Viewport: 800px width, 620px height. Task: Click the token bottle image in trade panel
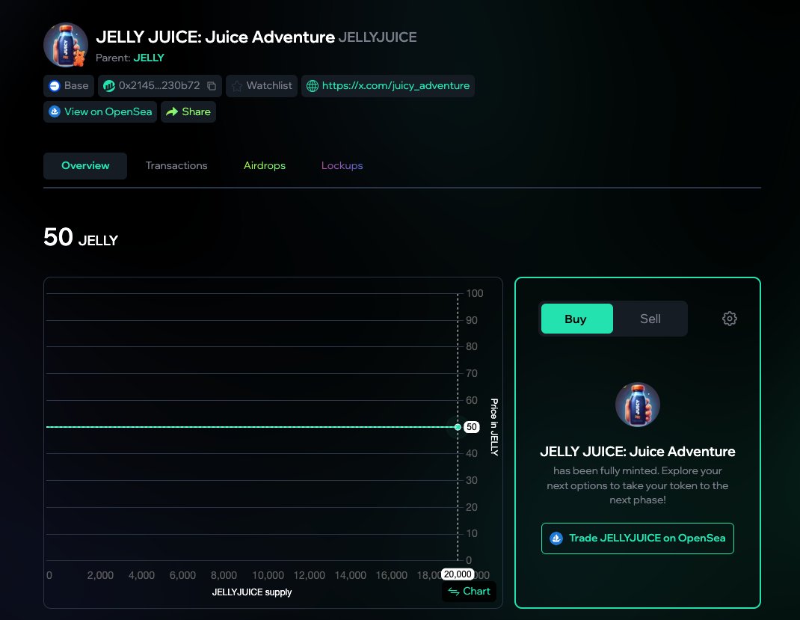638,405
